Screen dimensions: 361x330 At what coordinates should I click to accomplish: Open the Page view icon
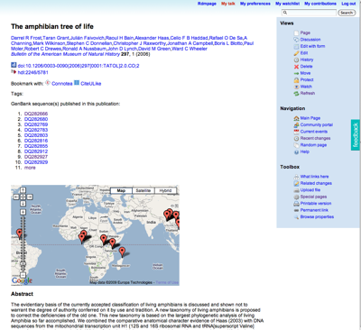[296, 32]
